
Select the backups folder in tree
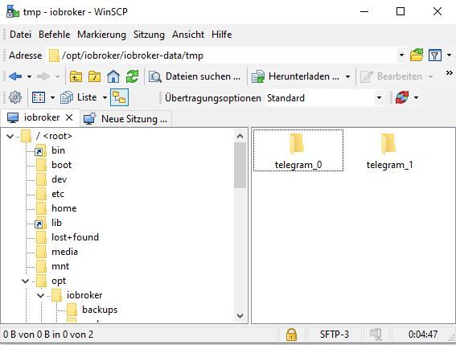(x=92, y=310)
